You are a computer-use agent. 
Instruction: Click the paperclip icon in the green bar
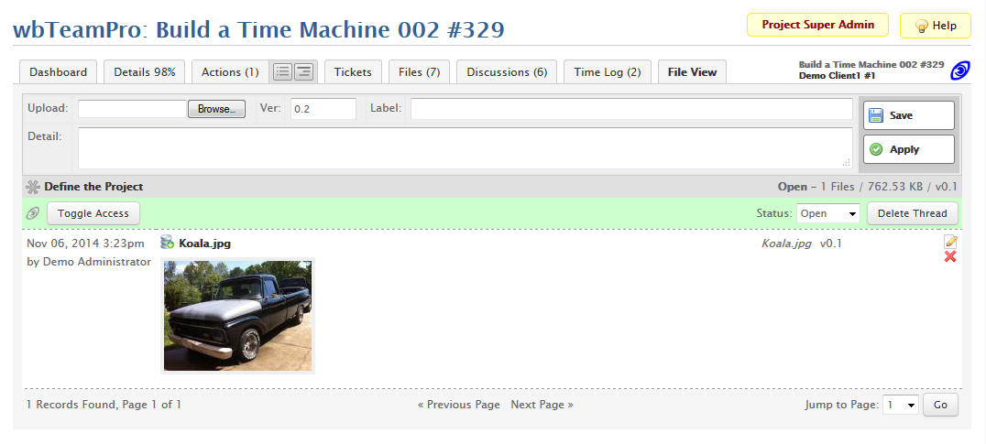[33, 213]
